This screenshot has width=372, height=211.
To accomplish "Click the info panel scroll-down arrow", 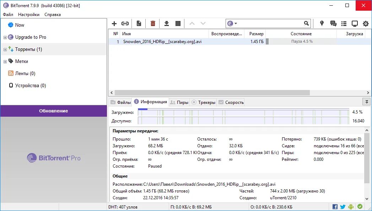I will point(367,199).
